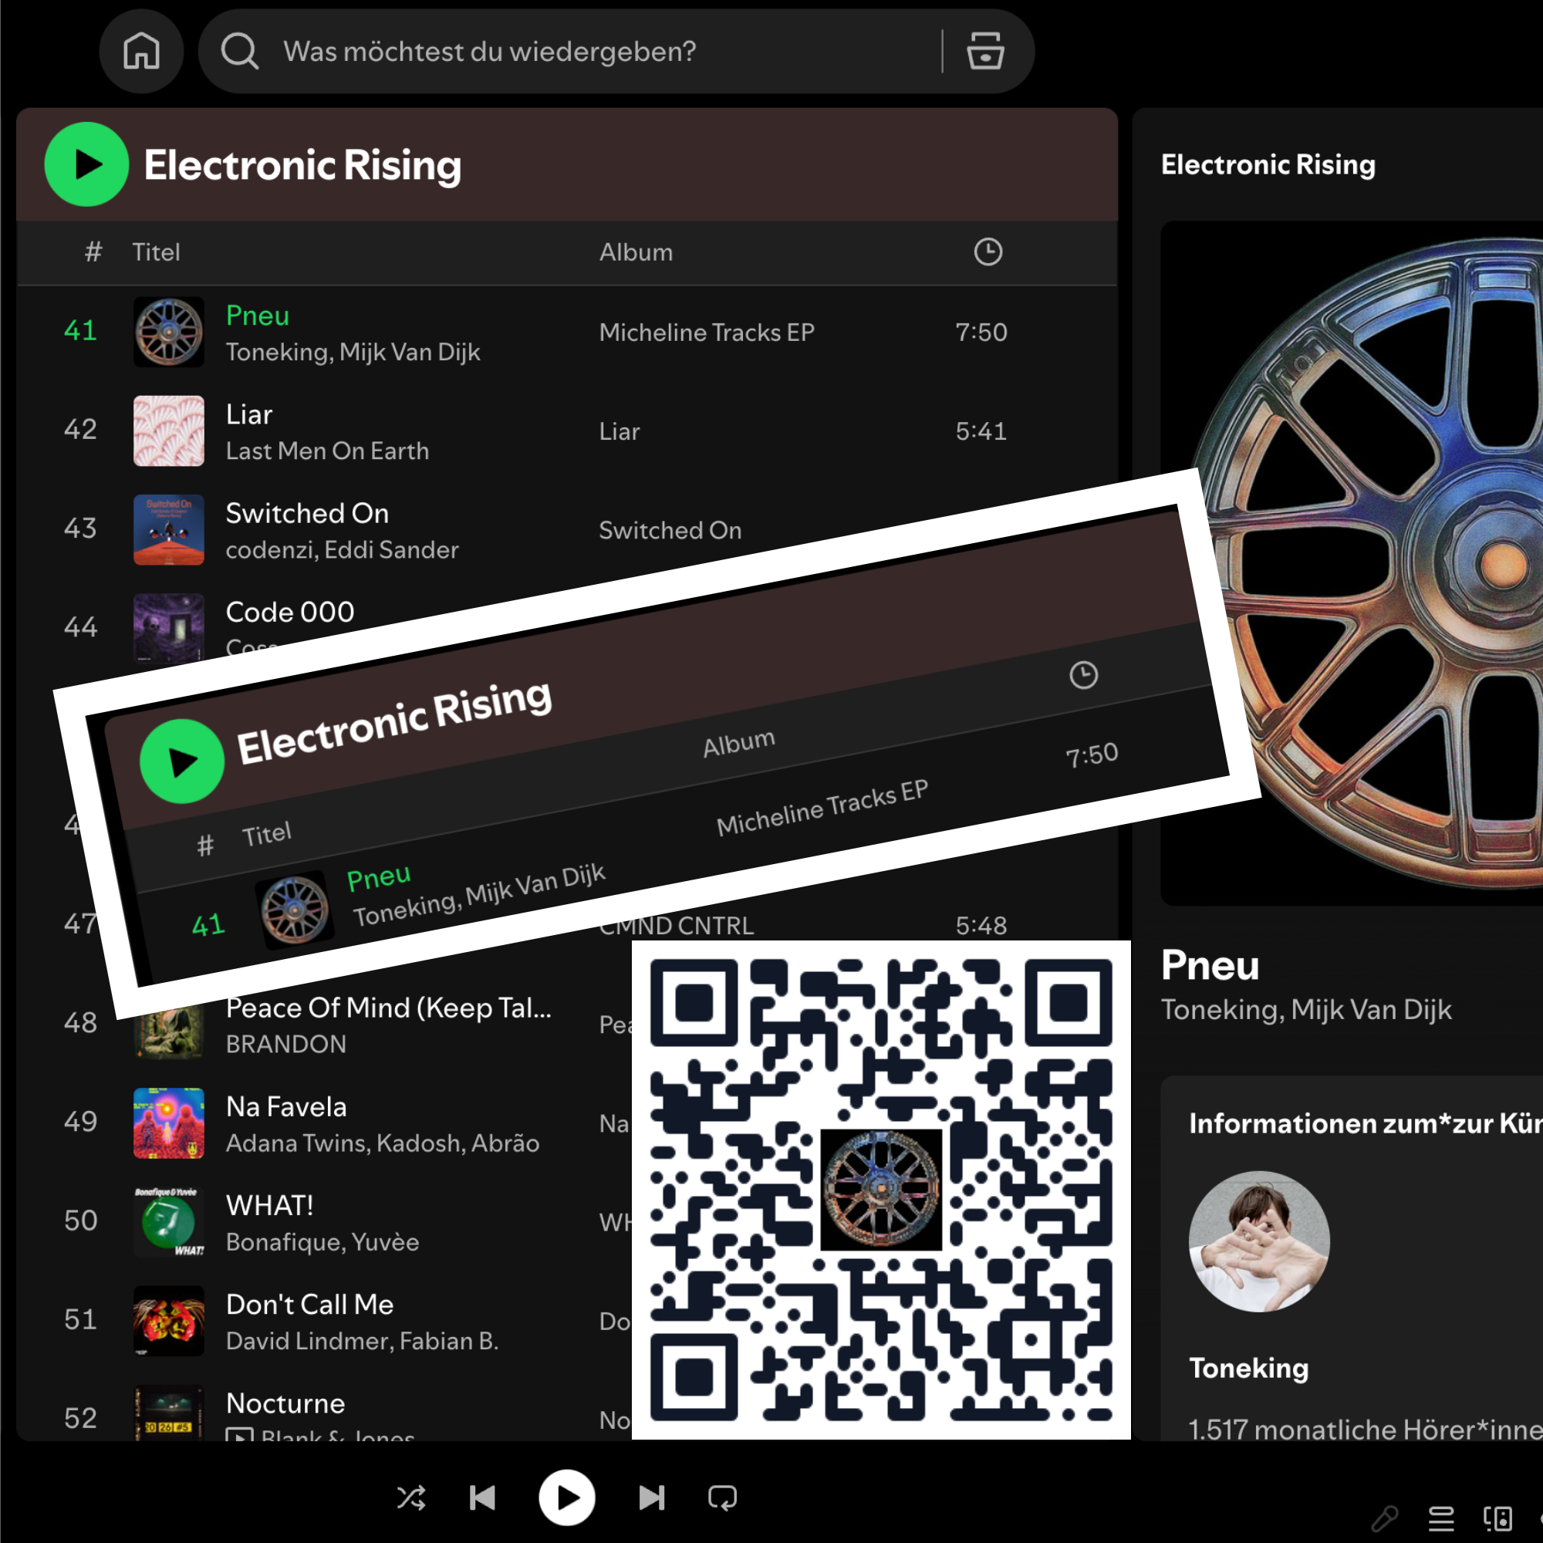Image resolution: width=1543 pixels, height=1543 pixels.
Task: Open large wheel cover art in right panel
Action: [x=1352, y=563]
